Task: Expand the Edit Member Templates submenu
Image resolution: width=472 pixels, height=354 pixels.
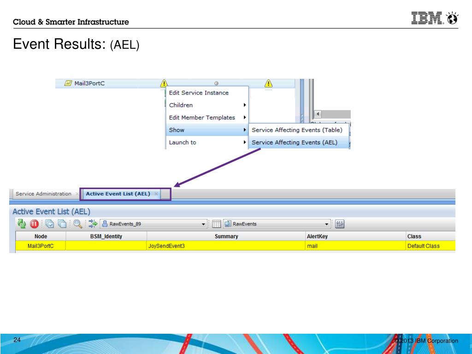Action: tap(207, 118)
